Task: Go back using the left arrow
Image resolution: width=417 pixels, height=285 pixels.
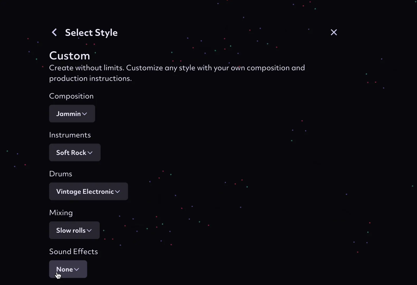Action: [54, 32]
